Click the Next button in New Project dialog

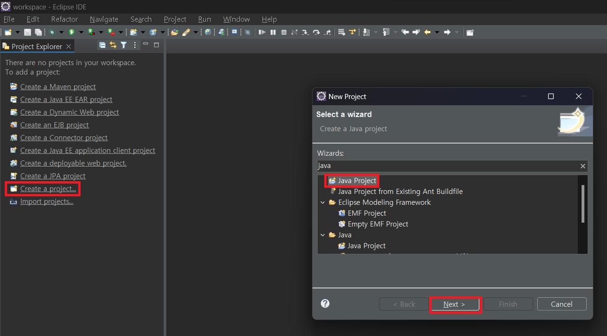[x=454, y=304]
